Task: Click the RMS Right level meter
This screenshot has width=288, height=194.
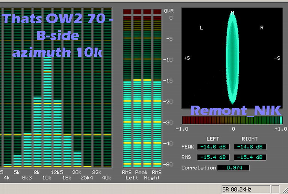Action: (157, 124)
